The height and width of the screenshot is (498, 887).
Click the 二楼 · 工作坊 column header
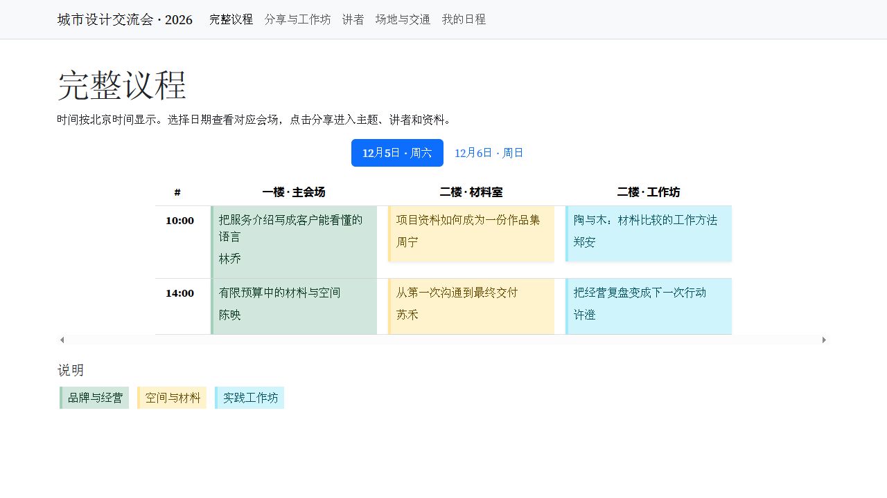pyautogui.click(x=649, y=192)
